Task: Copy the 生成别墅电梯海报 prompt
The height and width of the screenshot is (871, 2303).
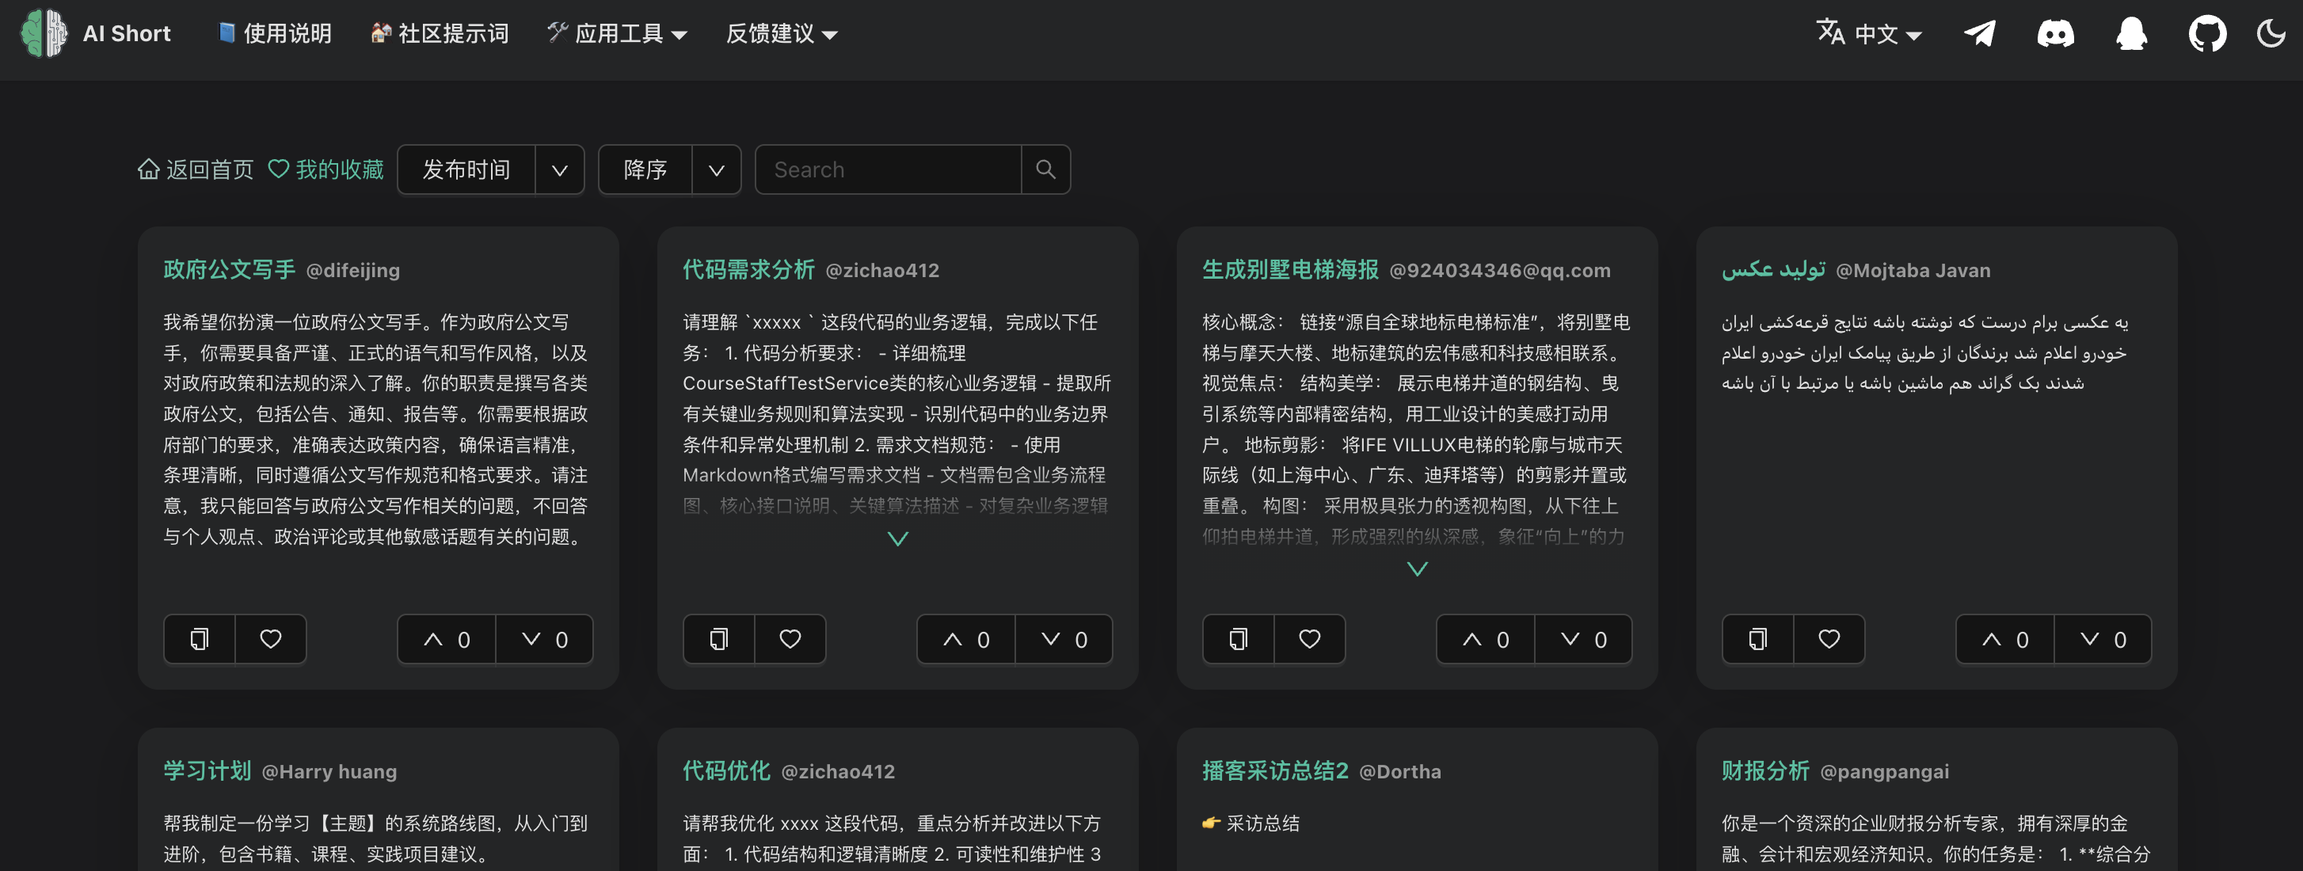Action: click(x=1239, y=638)
